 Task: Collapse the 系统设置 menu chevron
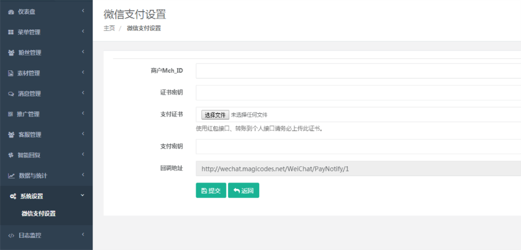tap(83, 195)
